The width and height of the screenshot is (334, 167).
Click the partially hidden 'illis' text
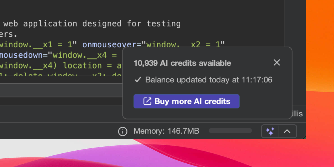click(x=297, y=114)
